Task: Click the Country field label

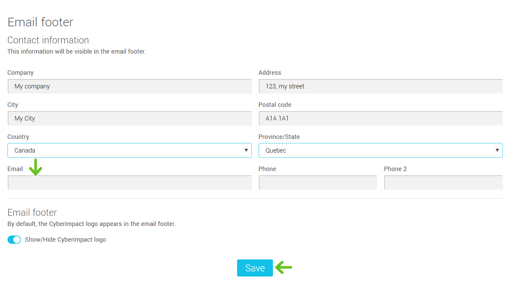Action: 18,137
